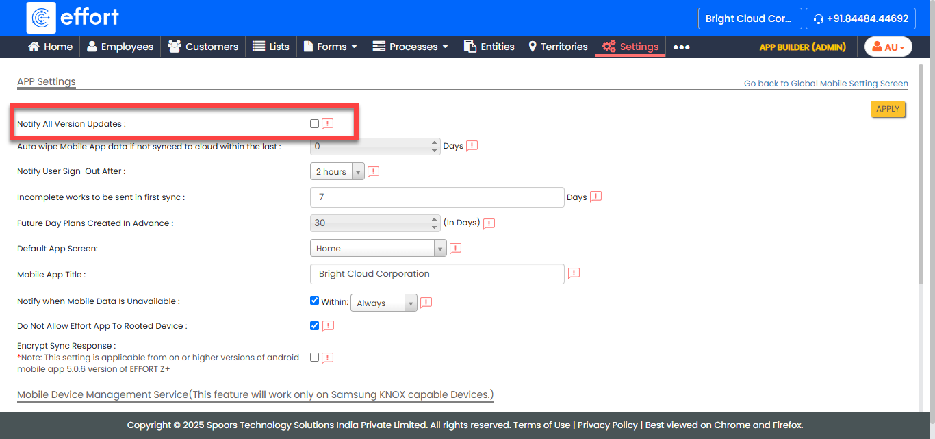Go to the Territories tab
Image resolution: width=935 pixels, height=439 pixels.
[558, 47]
